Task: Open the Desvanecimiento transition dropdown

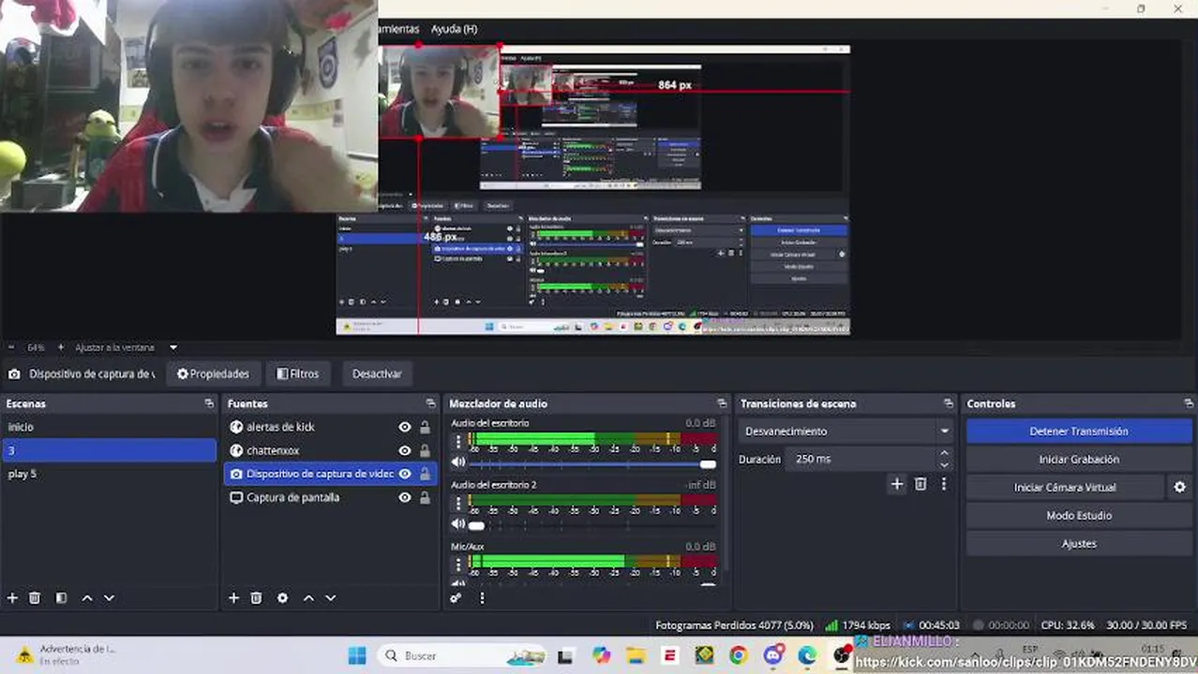Action: tap(846, 432)
